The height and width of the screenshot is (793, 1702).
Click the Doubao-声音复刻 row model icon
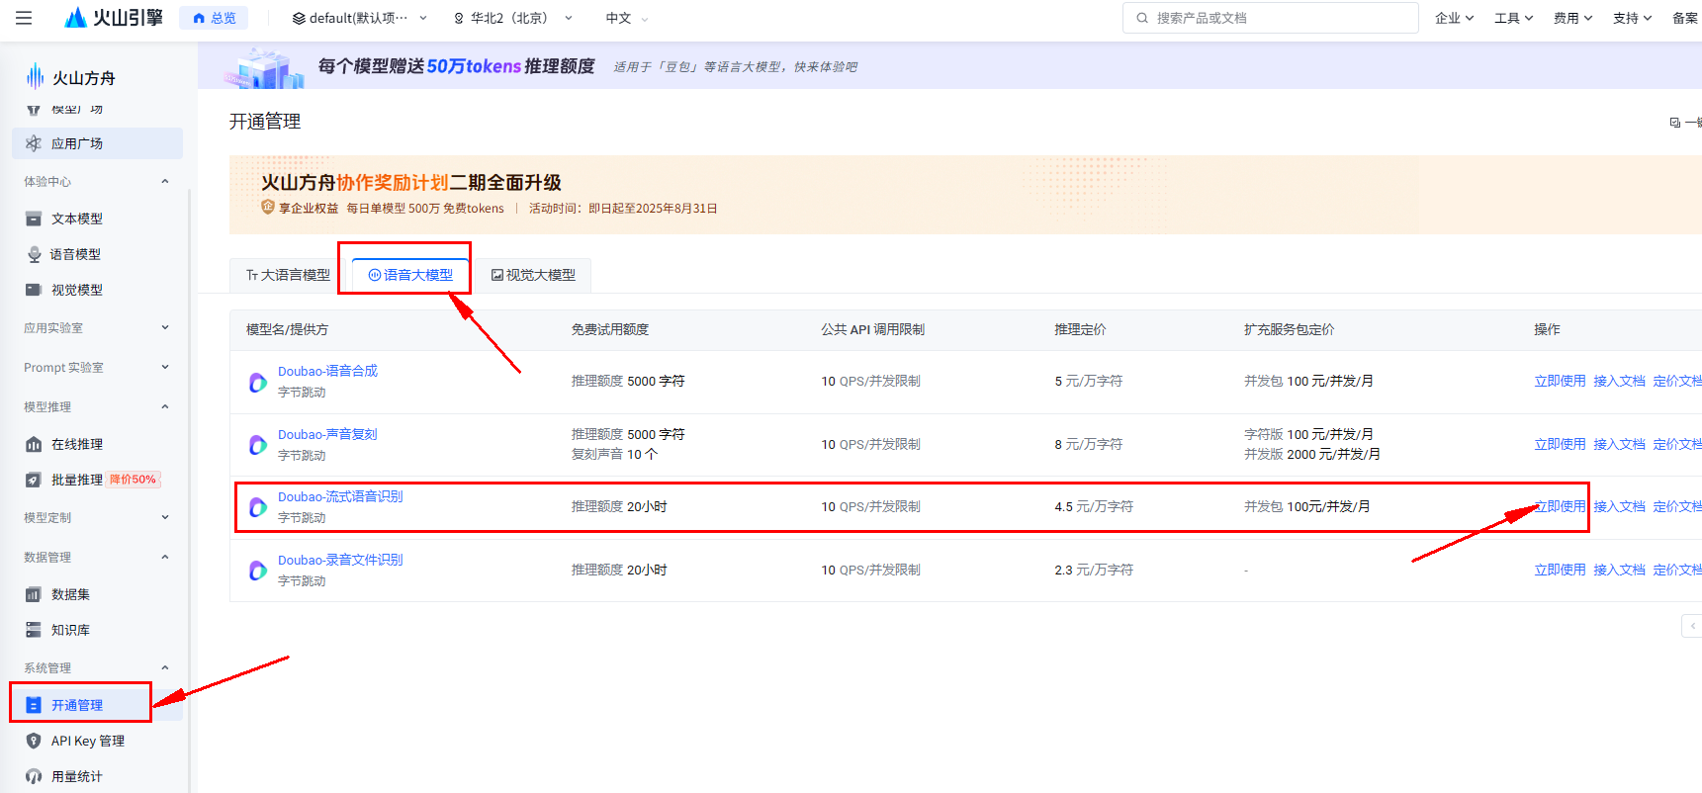pos(258,445)
